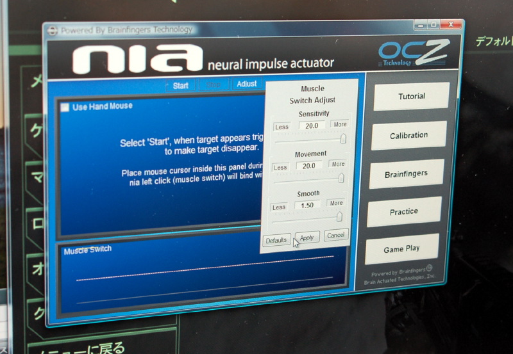Click the Smooth slider handle
The image size is (513, 354).
coord(339,217)
